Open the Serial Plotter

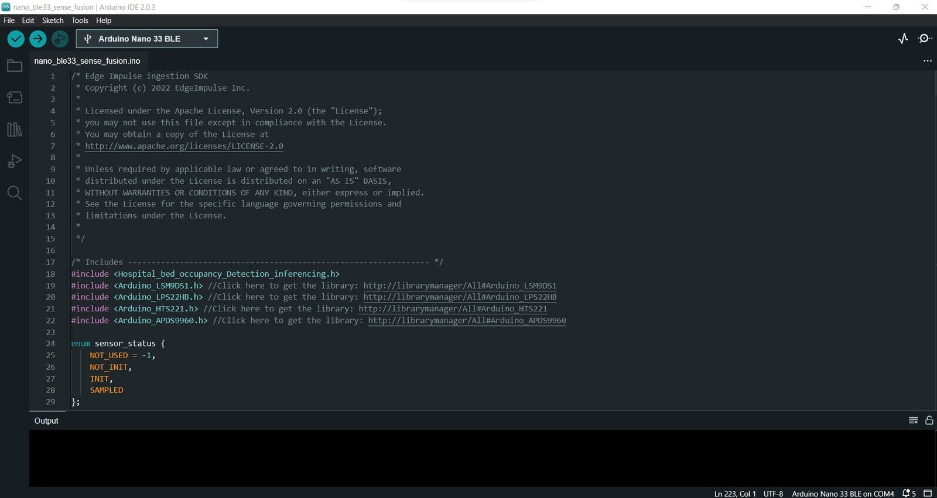pos(903,39)
